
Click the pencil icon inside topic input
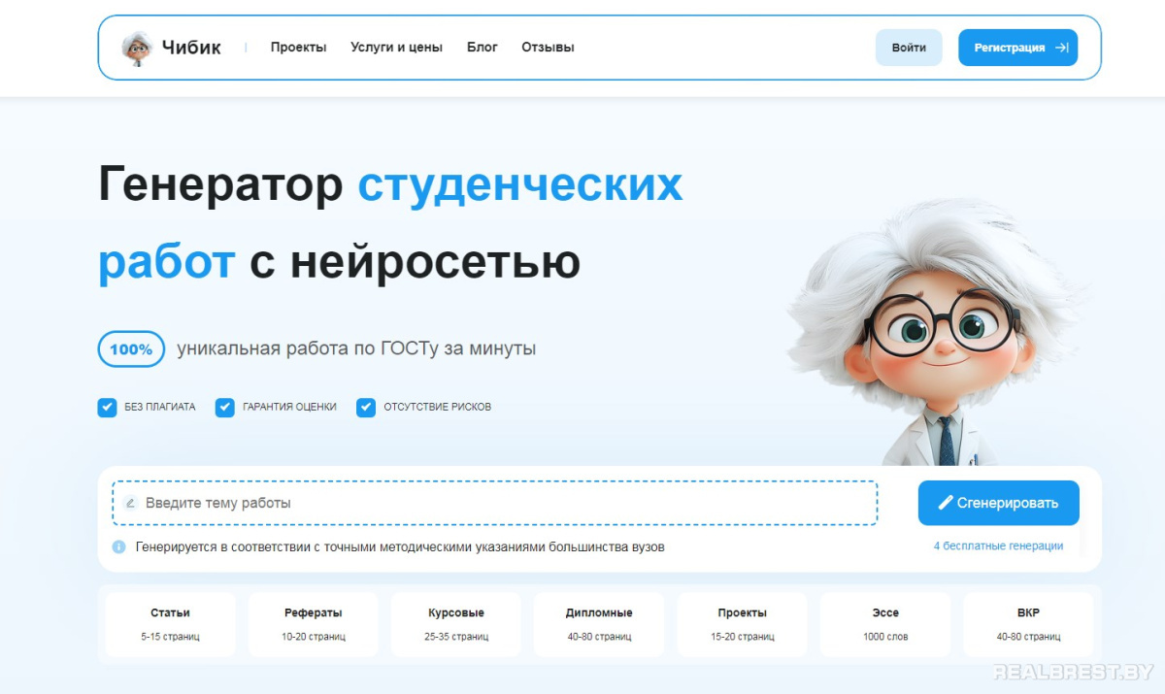[x=130, y=503]
